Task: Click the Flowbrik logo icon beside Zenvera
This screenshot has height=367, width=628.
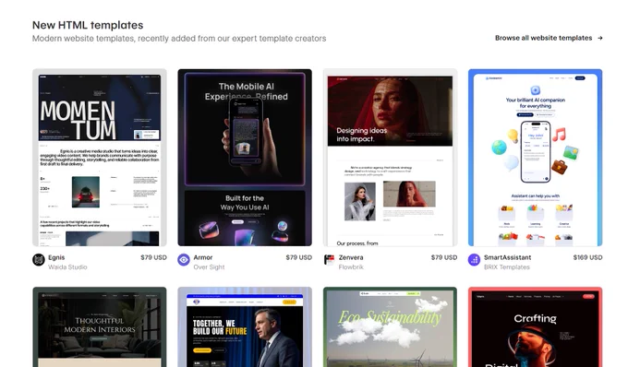Action: click(329, 260)
